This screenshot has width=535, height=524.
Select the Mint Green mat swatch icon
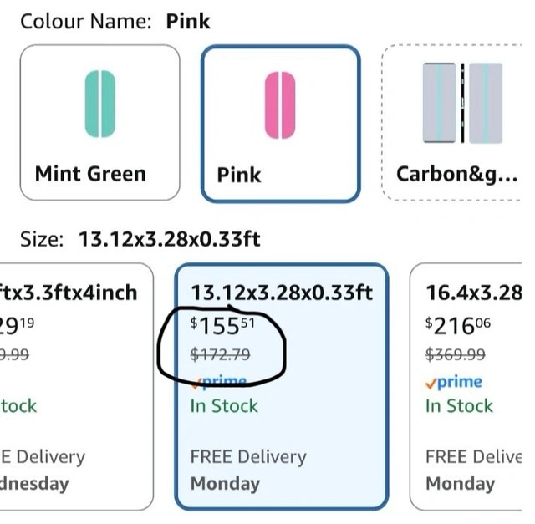pos(99,104)
